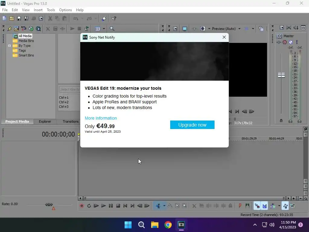
Task: Open the Tools menu
Action: 51,10
